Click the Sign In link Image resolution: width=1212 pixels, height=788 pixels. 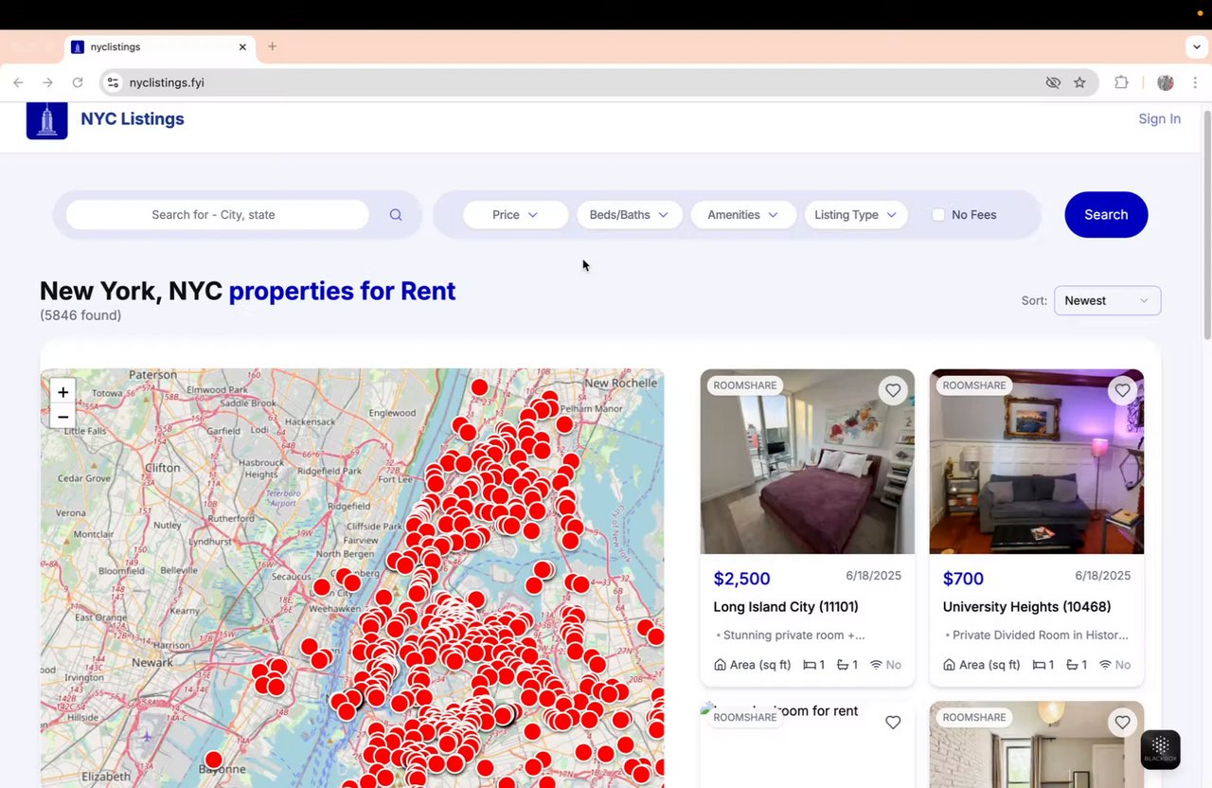pos(1159,118)
